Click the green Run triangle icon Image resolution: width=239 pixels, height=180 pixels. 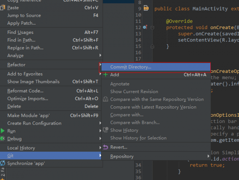click(3, 131)
